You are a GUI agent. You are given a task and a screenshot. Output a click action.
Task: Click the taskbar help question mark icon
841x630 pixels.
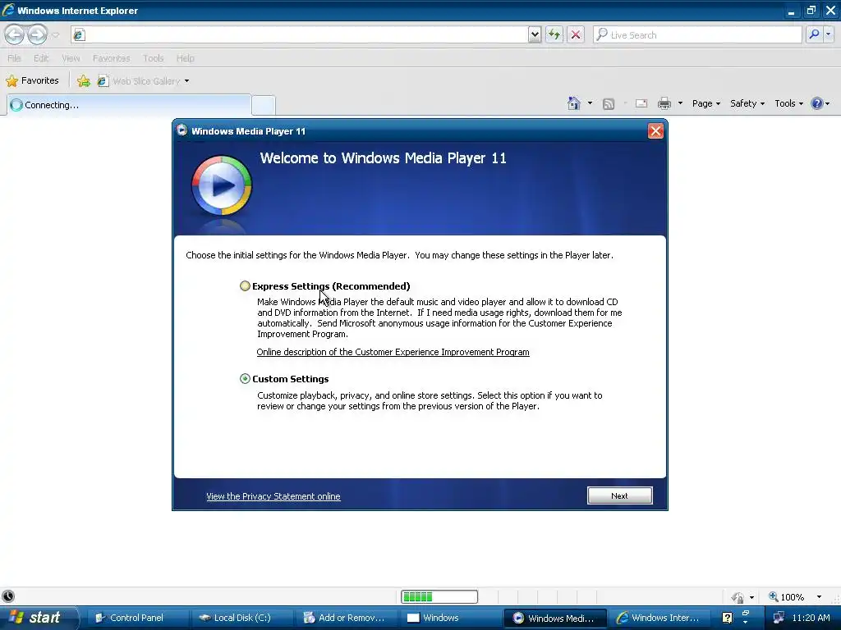[x=728, y=618]
